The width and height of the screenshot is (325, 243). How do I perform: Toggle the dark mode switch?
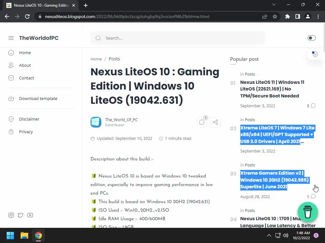(x=311, y=38)
